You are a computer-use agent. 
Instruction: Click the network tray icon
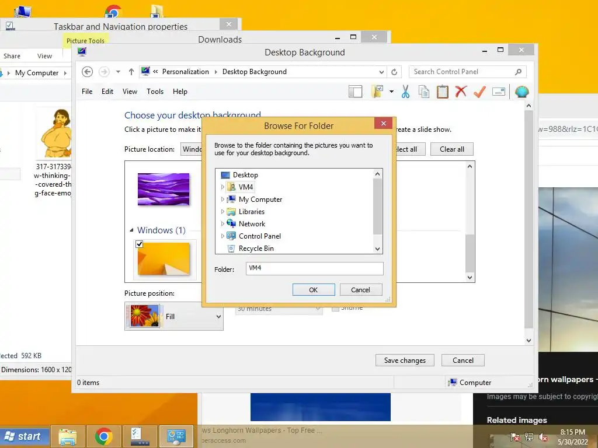pyautogui.click(x=529, y=437)
